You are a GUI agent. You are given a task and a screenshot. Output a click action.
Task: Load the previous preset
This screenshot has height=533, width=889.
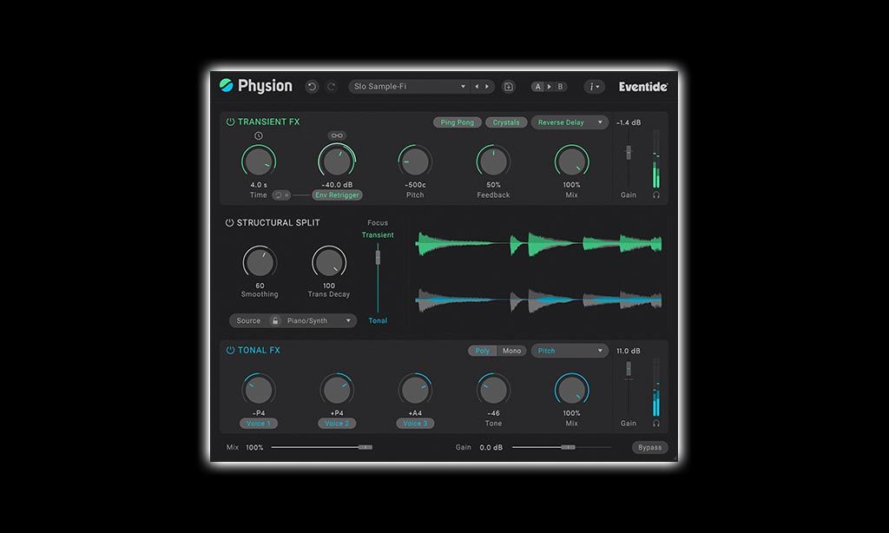(477, 87)
